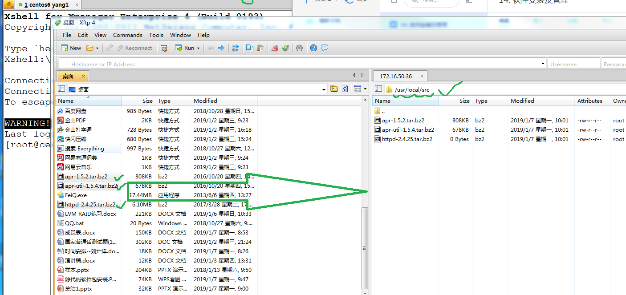Sort local files by Modified column
626x295 pixels.
click(x=224, y=101)
